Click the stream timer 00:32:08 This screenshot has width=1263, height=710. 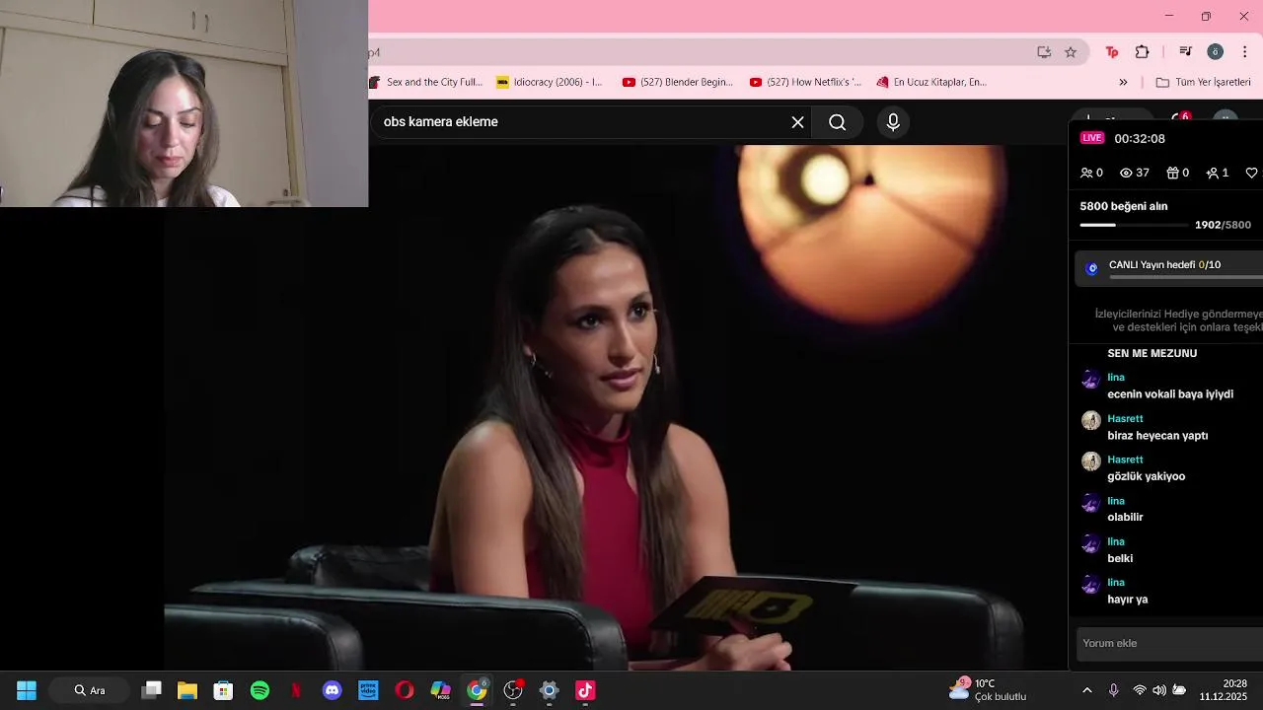1140,139
